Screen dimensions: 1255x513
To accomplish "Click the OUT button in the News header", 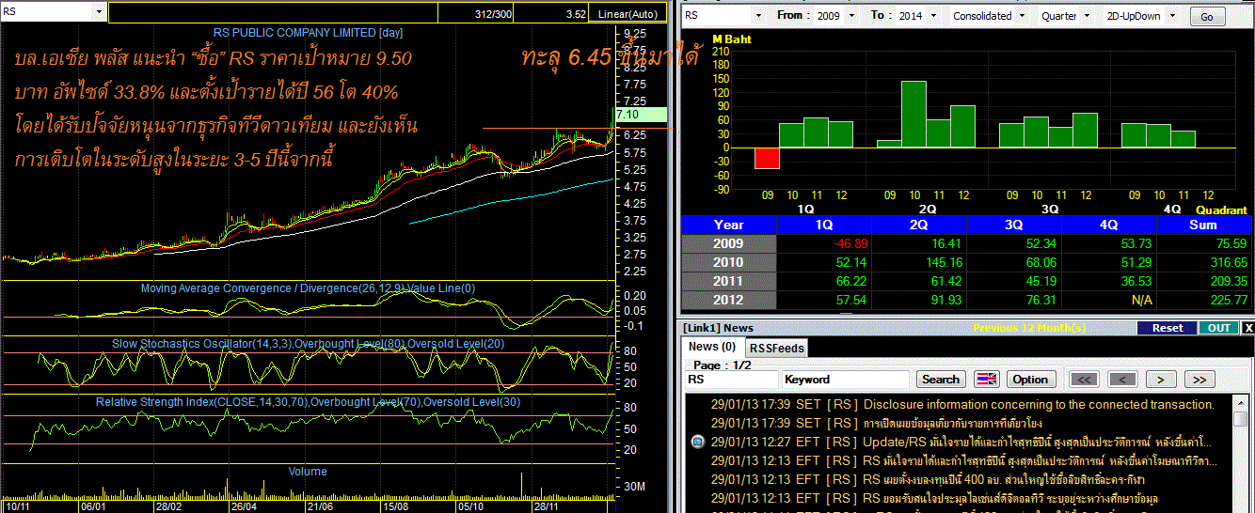I will (x=1218, y=328).
